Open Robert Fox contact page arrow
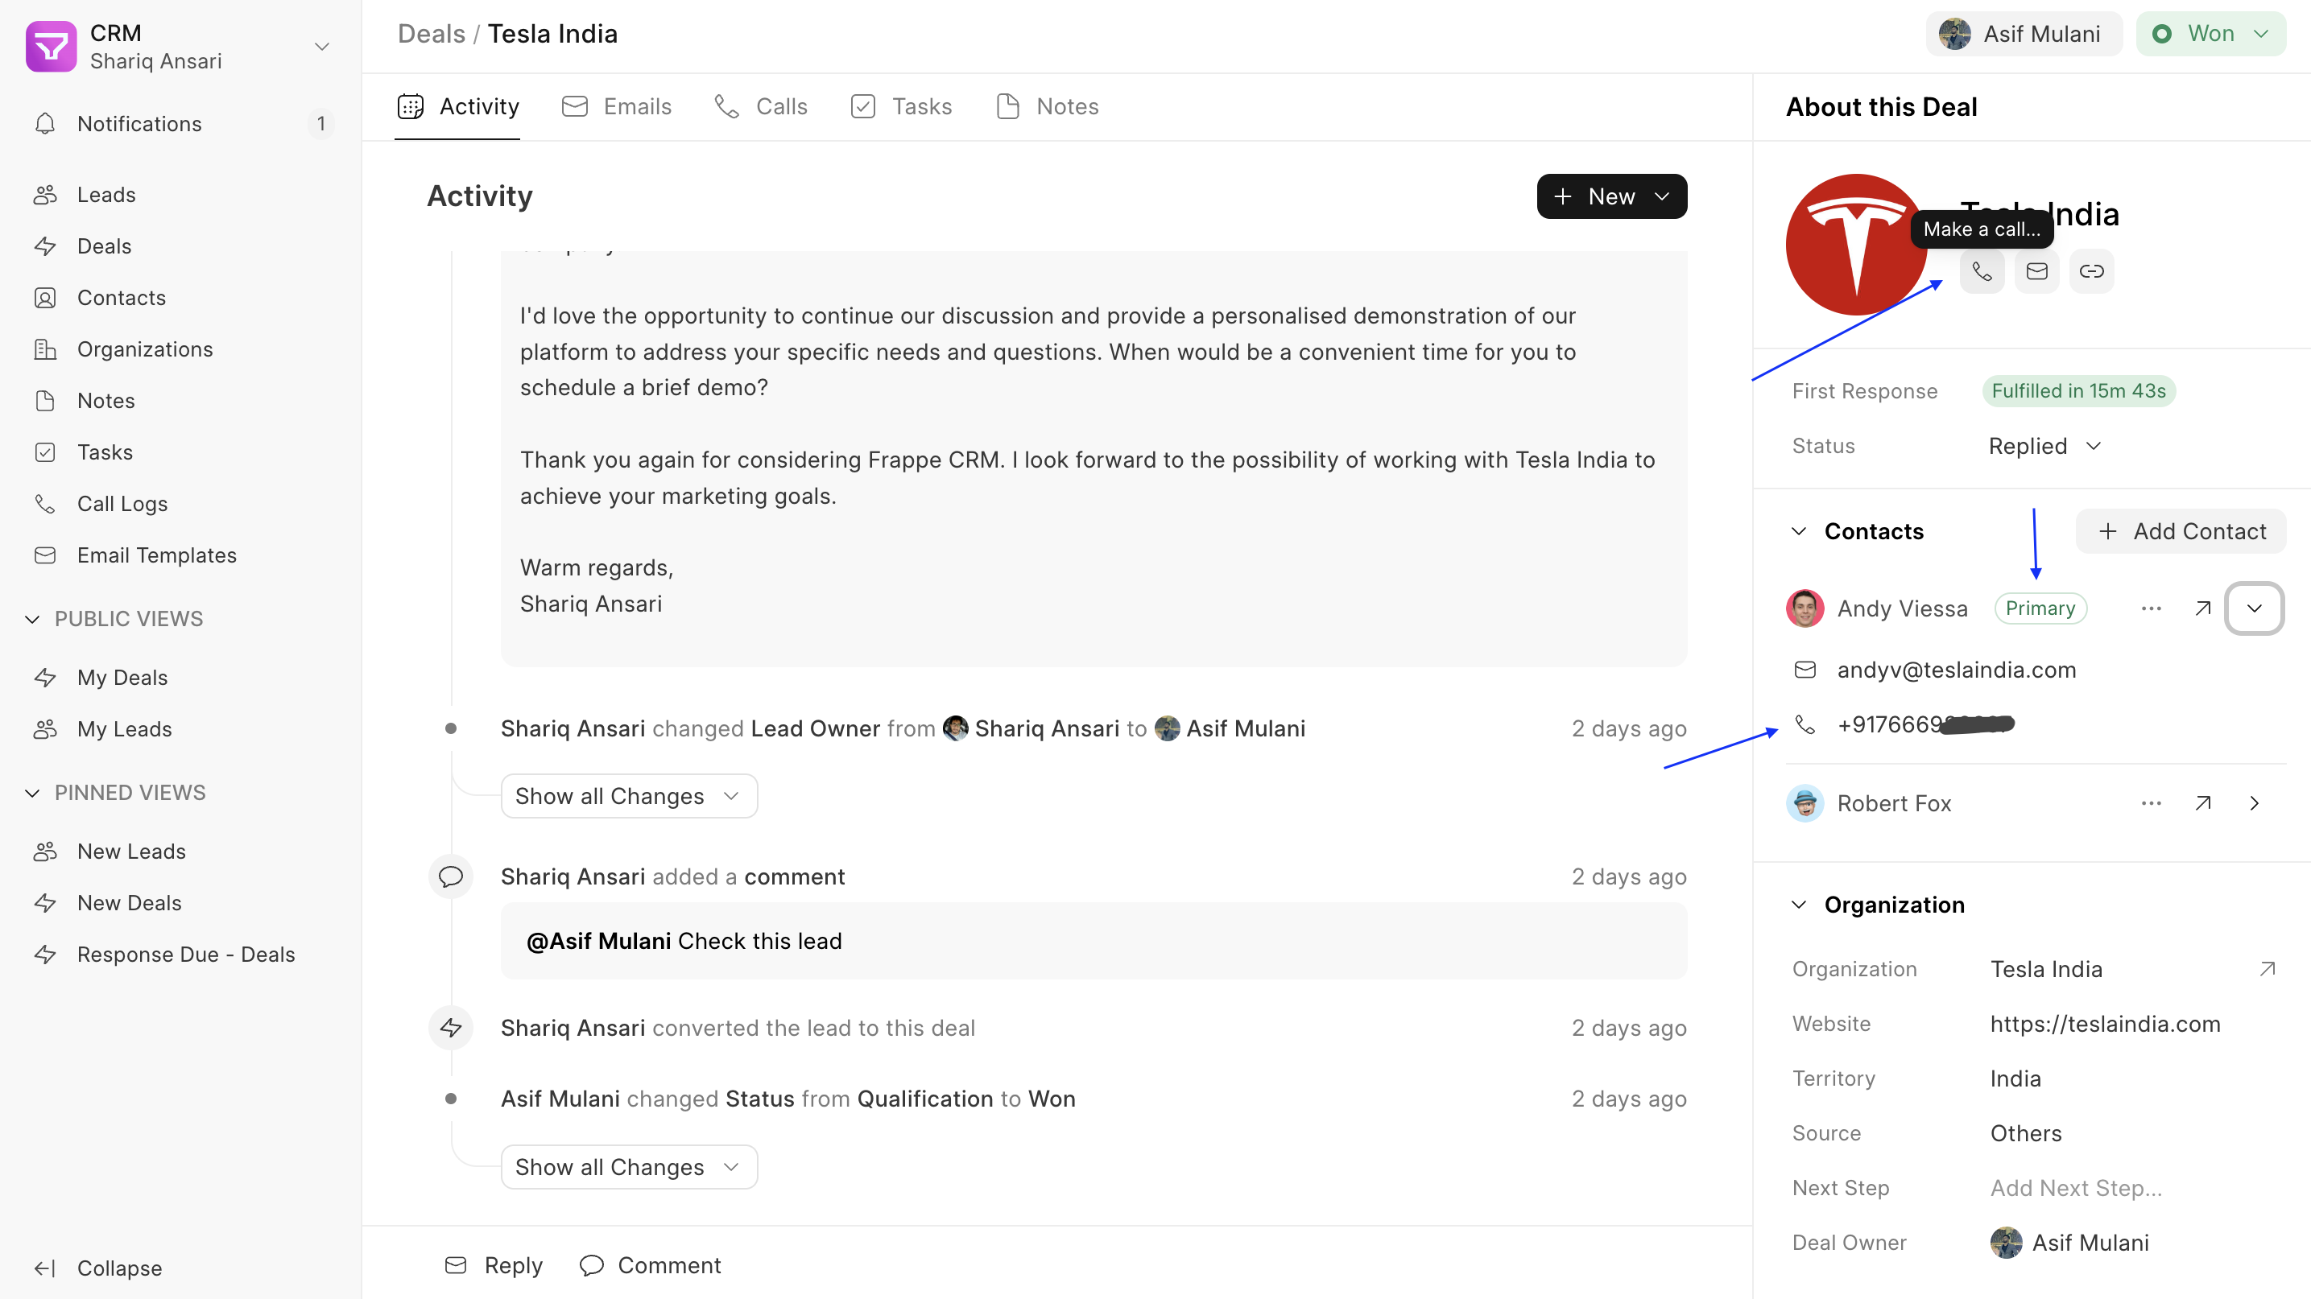 tap(2202, 802)
